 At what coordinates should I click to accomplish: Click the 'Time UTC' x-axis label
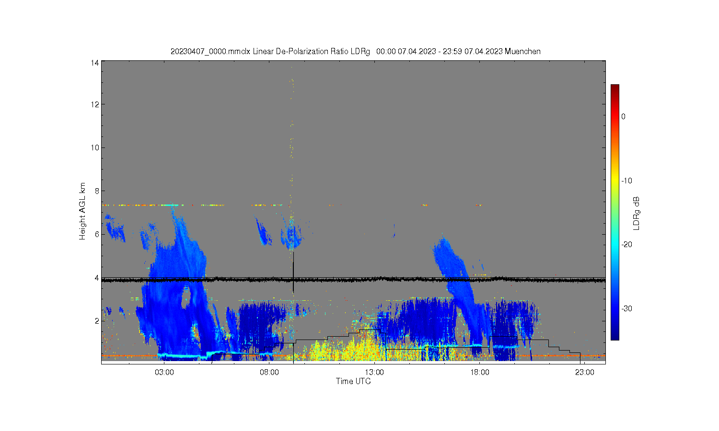(x=353, y=382)
